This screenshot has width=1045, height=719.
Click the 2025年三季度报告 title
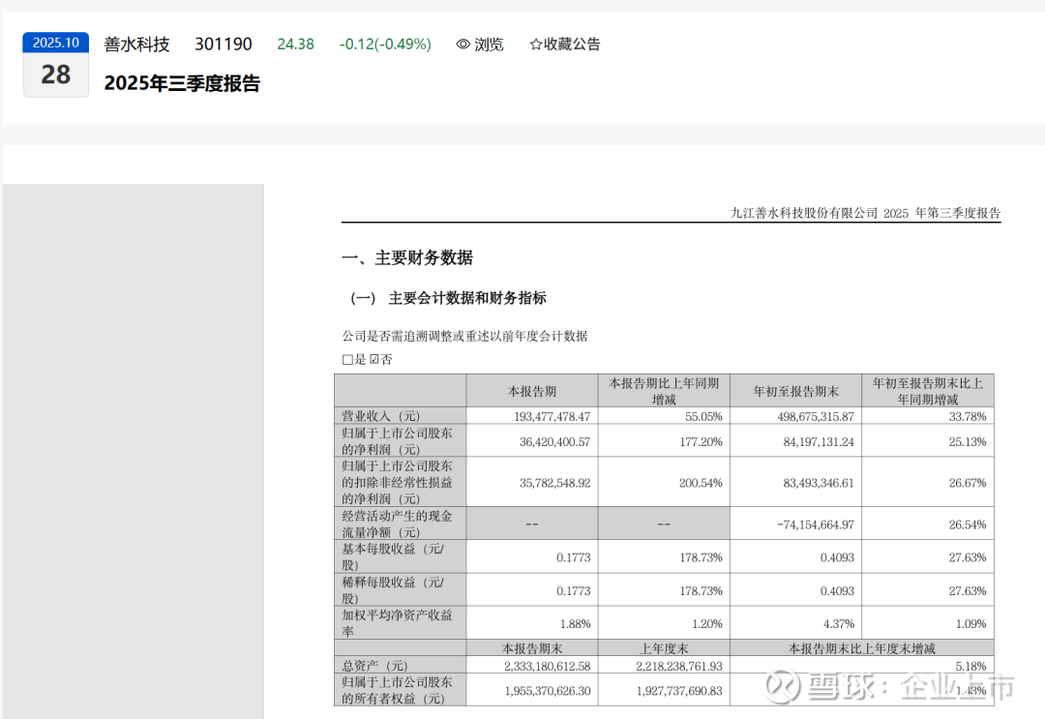pos(182,84)
